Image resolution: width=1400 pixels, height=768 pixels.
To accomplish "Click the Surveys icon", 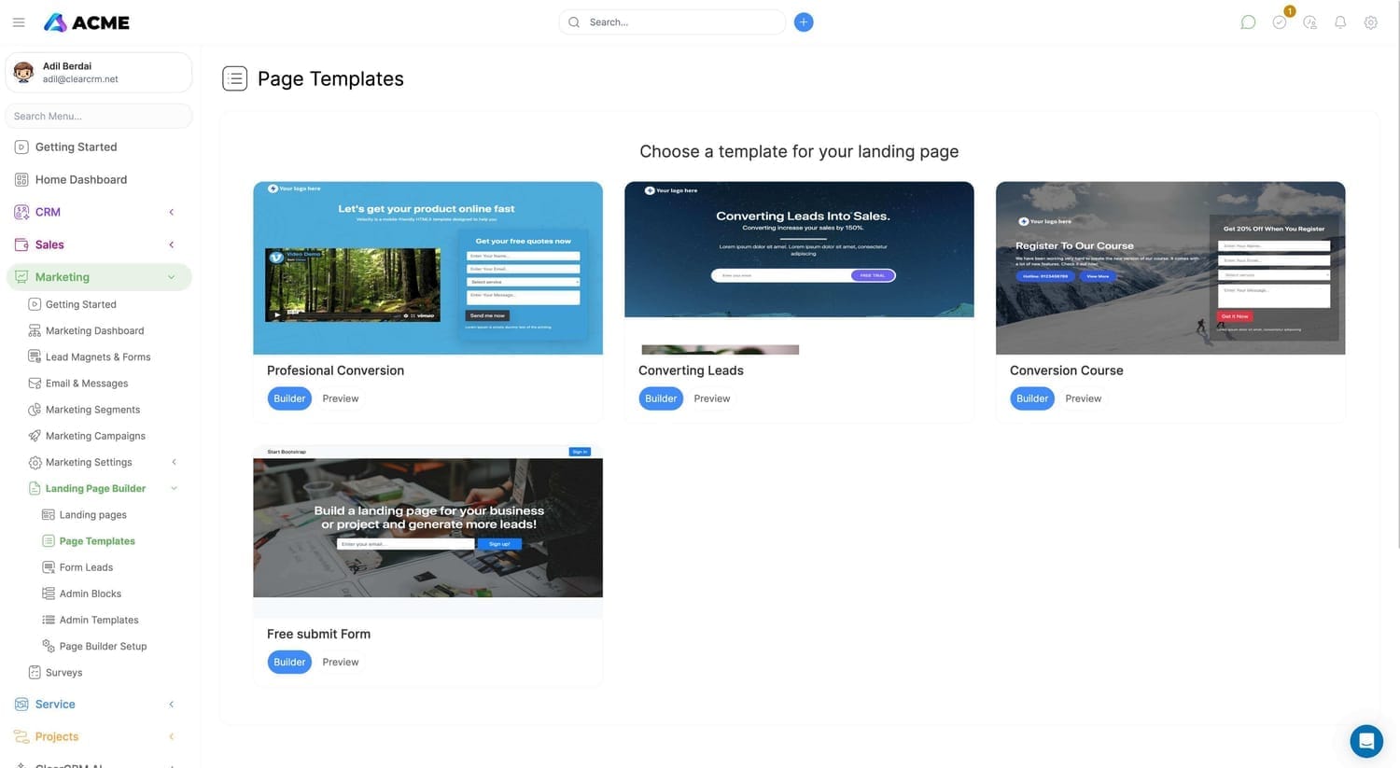I will pyautogui.click(x=35, y=672).
